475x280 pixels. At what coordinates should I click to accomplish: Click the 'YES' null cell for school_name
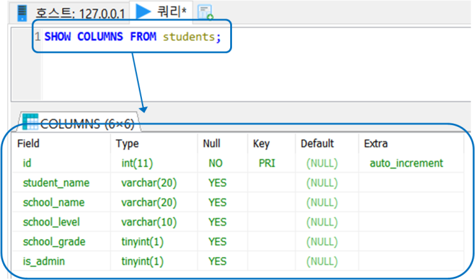click(x=222, y=202)
